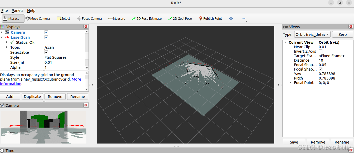
Task: Click the blue minus remove-tool icon
Action: click(x=244, y=18)
